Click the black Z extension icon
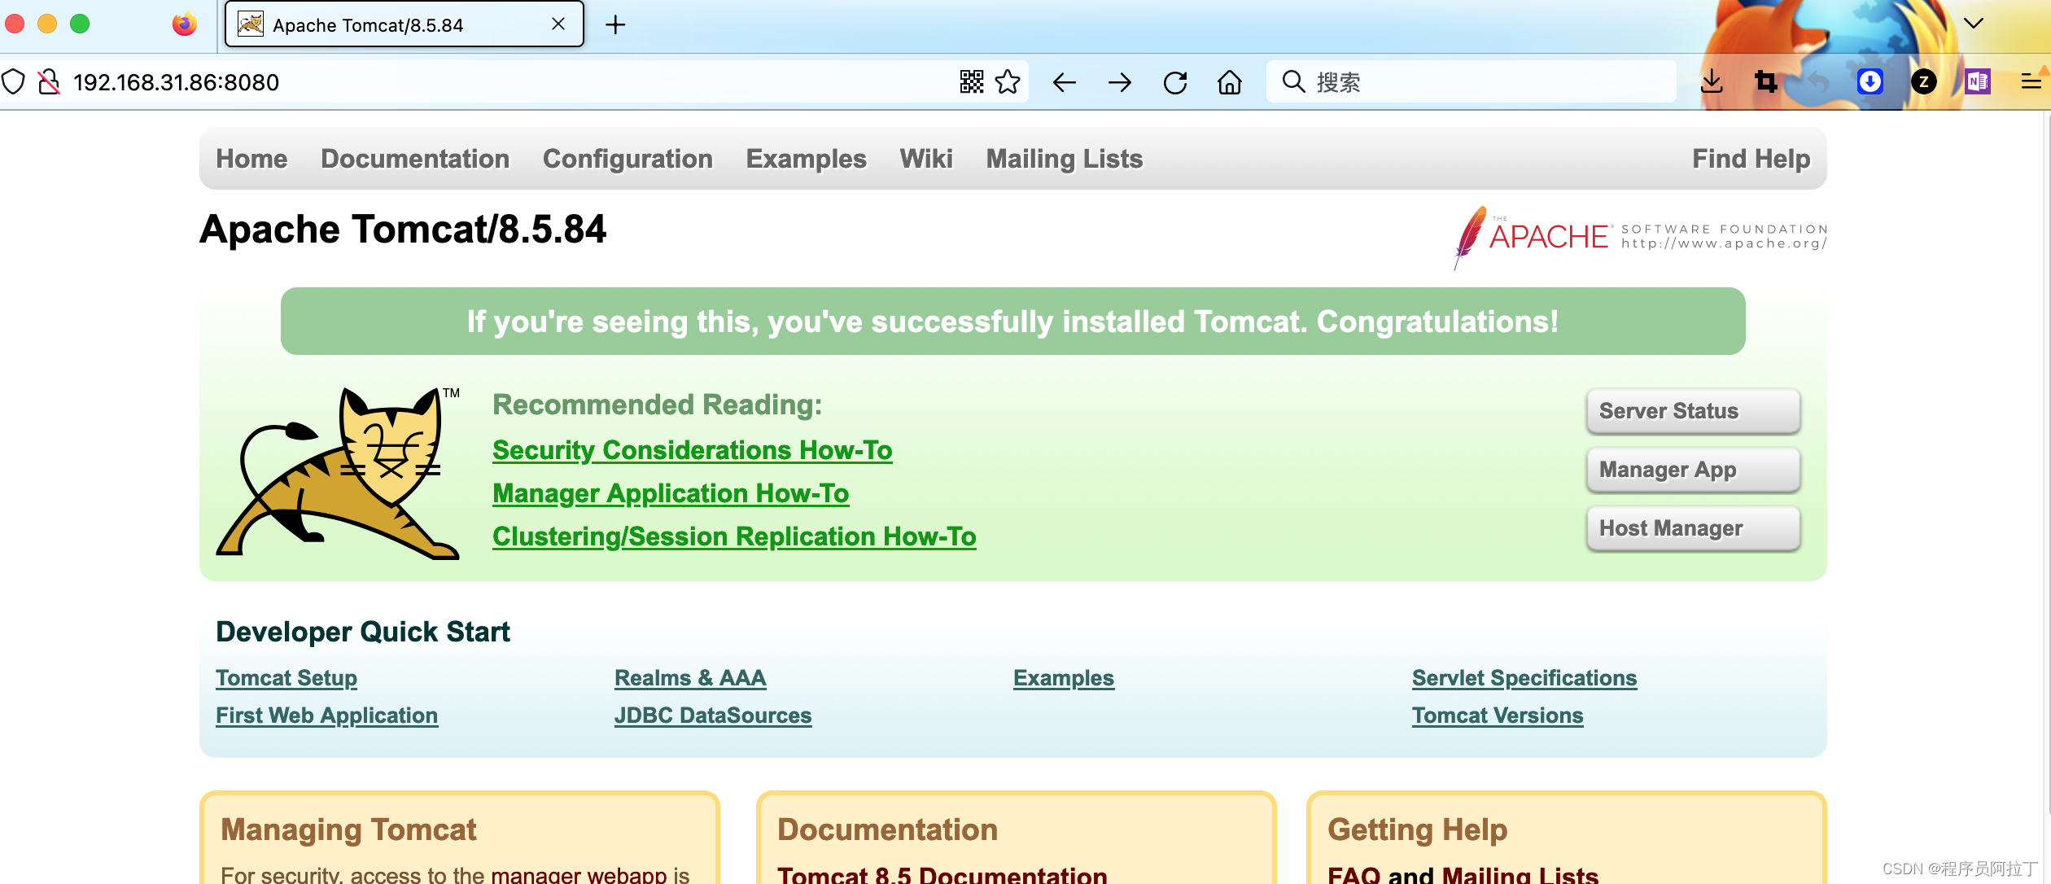Viewport: 2051px width, 884px height. [x=1923, y=81]
